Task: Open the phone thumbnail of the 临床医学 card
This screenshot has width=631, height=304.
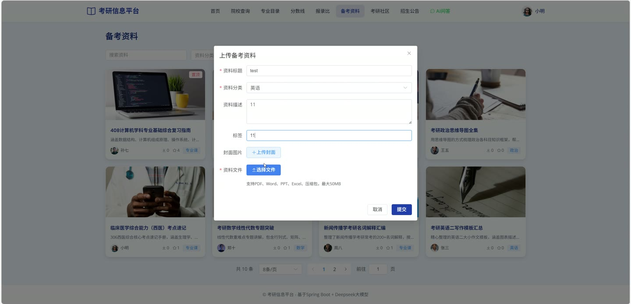Action: click(155, 192)
